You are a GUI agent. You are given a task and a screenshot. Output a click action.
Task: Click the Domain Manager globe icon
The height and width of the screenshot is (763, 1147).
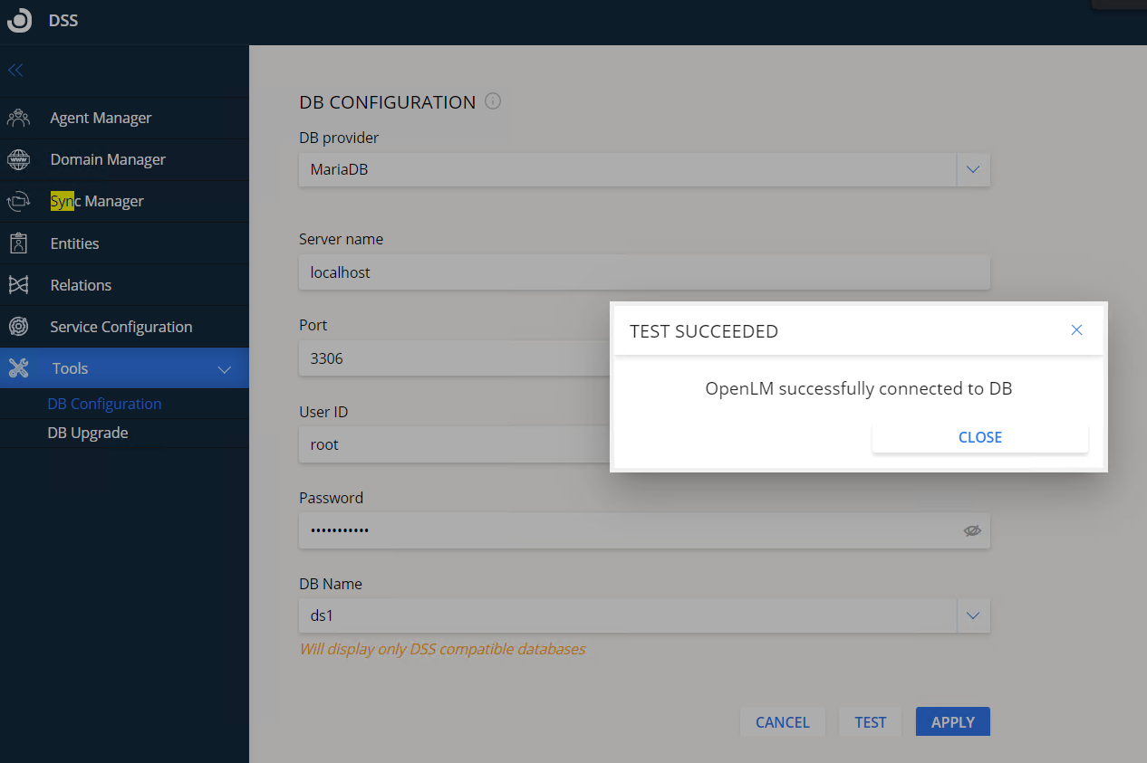click(18, 160)
